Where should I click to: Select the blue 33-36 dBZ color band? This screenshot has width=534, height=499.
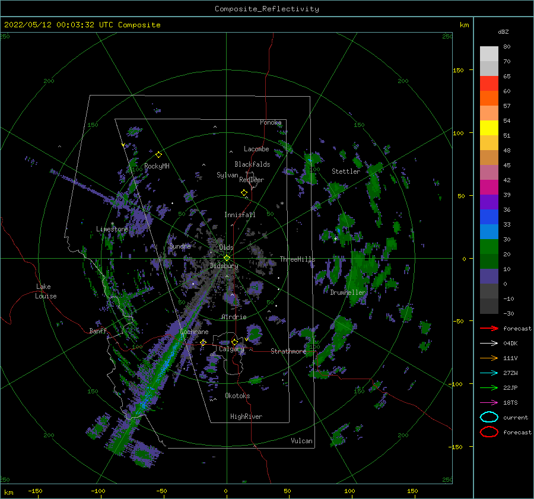[x=489, y=217]
